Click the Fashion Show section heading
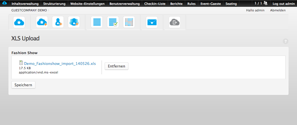Image resolution: width=297 pixels, height=125 pixels. coord(25,53)
